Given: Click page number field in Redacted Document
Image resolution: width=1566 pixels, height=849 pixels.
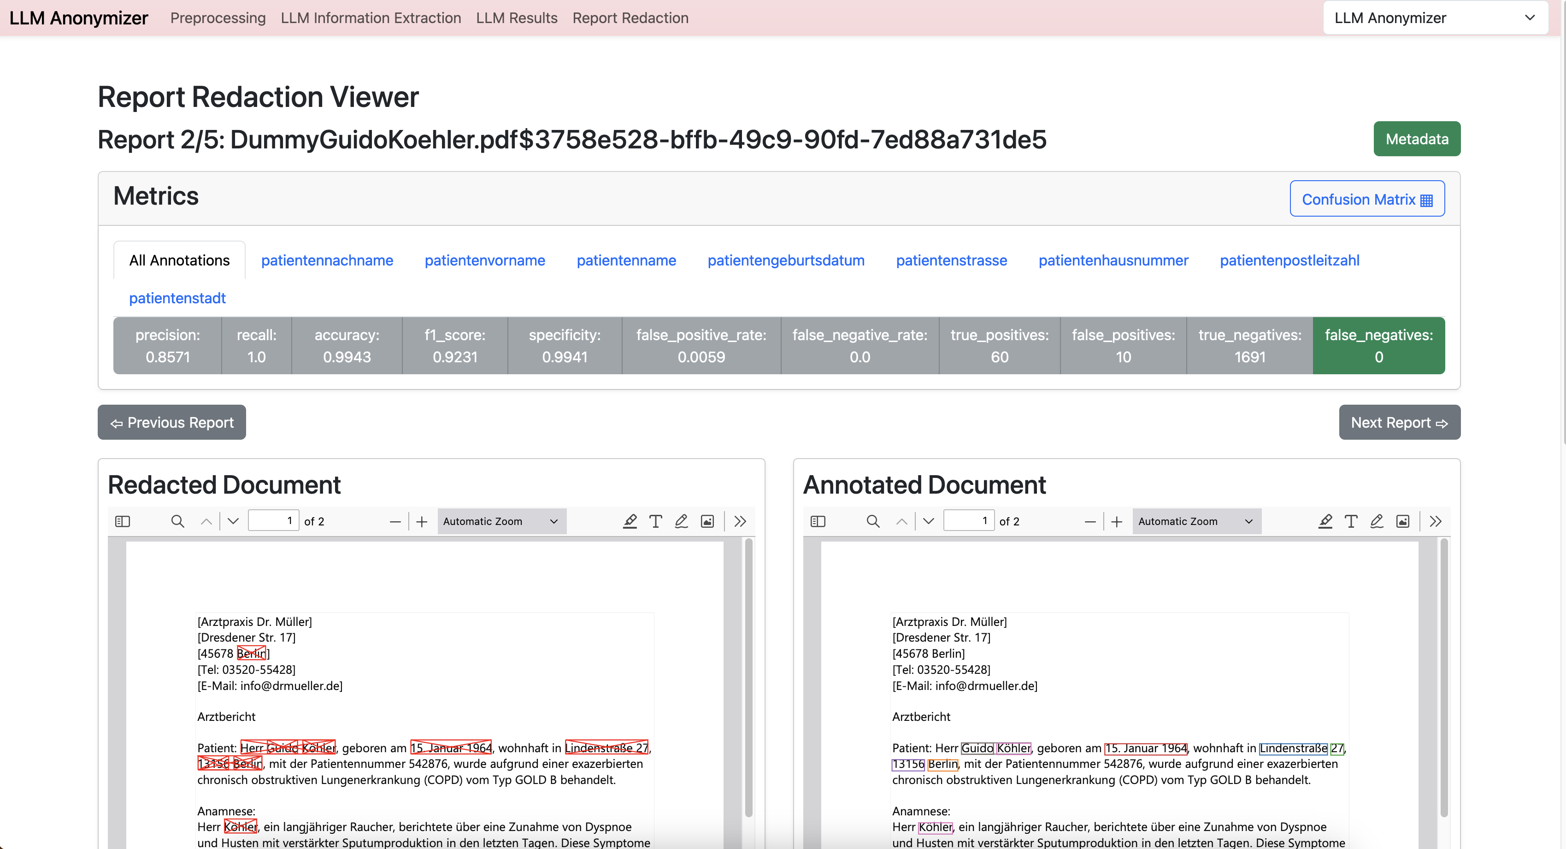Looking at the screenshot, I should 273,521.
